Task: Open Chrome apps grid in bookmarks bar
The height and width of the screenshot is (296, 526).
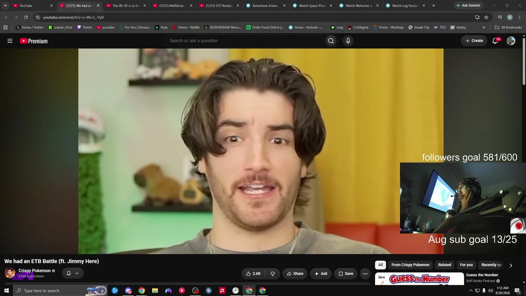Action: [x=5, y=28]
